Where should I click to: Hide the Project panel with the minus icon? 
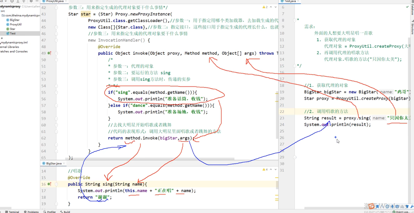[37, 1]
